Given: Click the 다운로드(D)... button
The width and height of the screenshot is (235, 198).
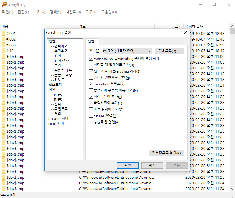Looking at the screenshot, I should 169,51.
